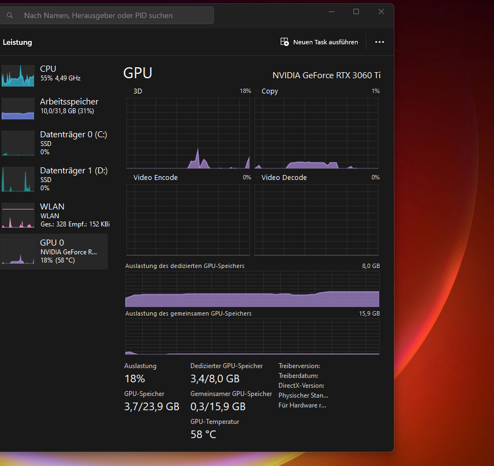This screenshot has height=466, width=494.
Task: Click the Physischer Stan... label
Action: [303, 395]
